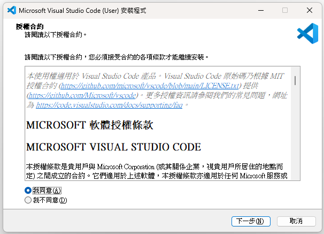Click the MICROSOFT VISUAL STUDIO CODE heading

(113, 147)
